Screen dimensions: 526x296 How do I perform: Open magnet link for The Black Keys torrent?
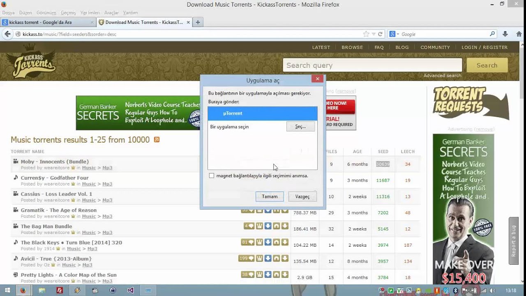click(x=277, y=242)
